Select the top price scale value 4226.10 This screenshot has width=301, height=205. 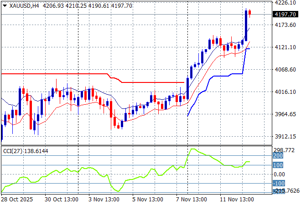[285, 2]
